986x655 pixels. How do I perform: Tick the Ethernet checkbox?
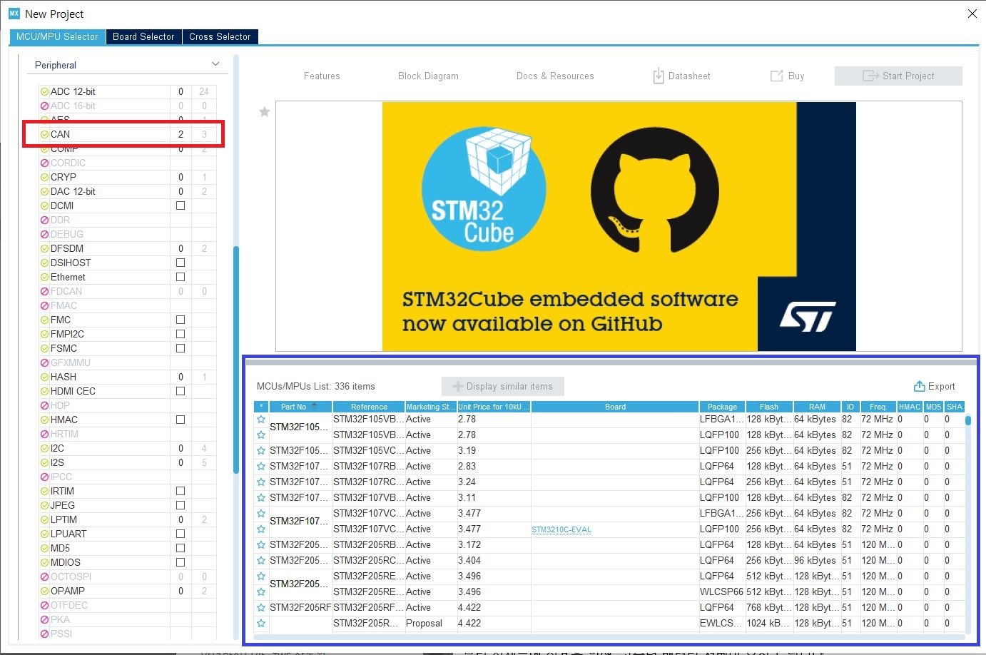coord(181,277)
